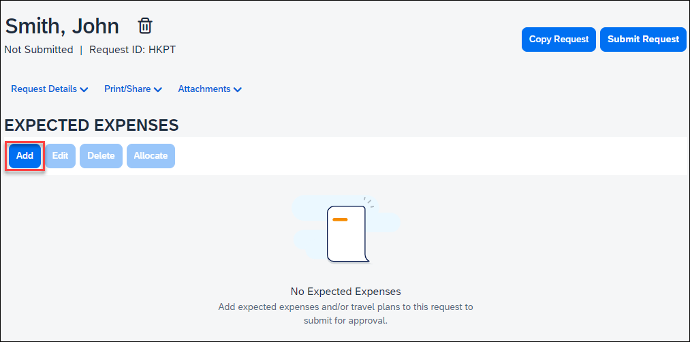Open the Attachments menu label
Viewport: 690px width, 342px height.
click(x=204, y=89)
